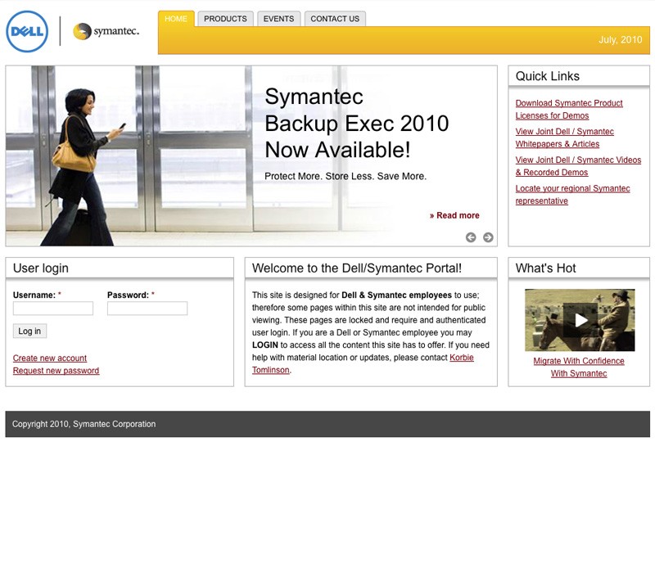This screenshot has height=563, width=655.
Task: Click the Symantec Backup Exec 2010 headline
Action: click(357, 124)
